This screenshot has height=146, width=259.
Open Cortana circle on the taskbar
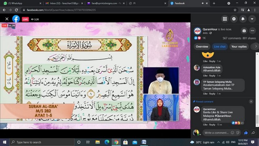coord(79,142)
